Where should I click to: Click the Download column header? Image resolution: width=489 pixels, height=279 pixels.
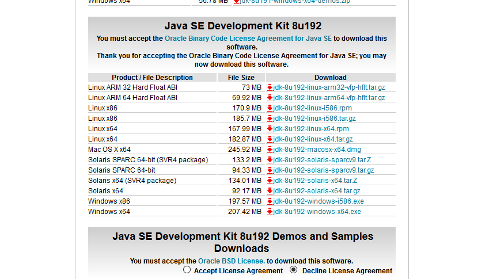click(x=330, y=78)
